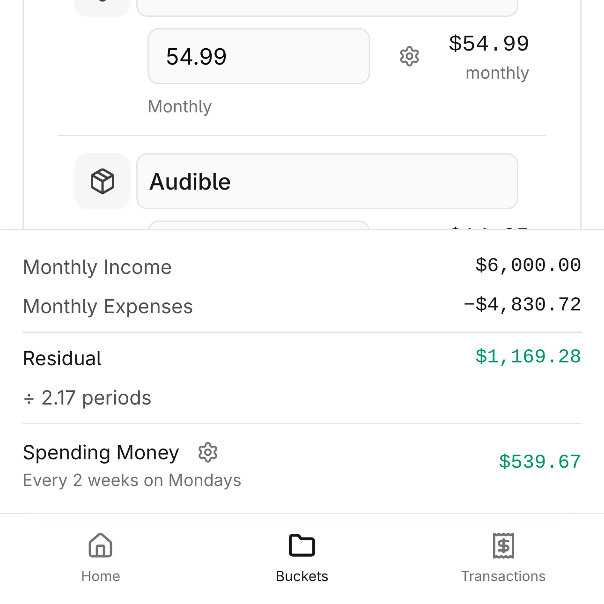The width and height of the screenshot is (604, 604).
Task: Click the $1,169.28 Residual value
Action: [528, 356]
